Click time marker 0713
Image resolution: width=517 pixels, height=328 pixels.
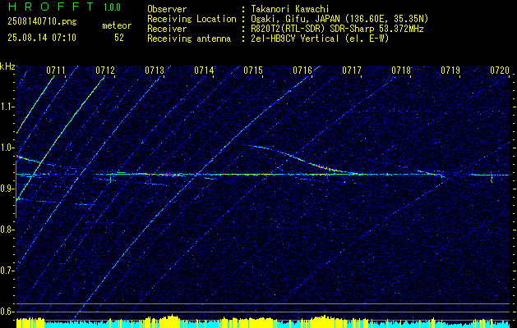coord(155,71)
